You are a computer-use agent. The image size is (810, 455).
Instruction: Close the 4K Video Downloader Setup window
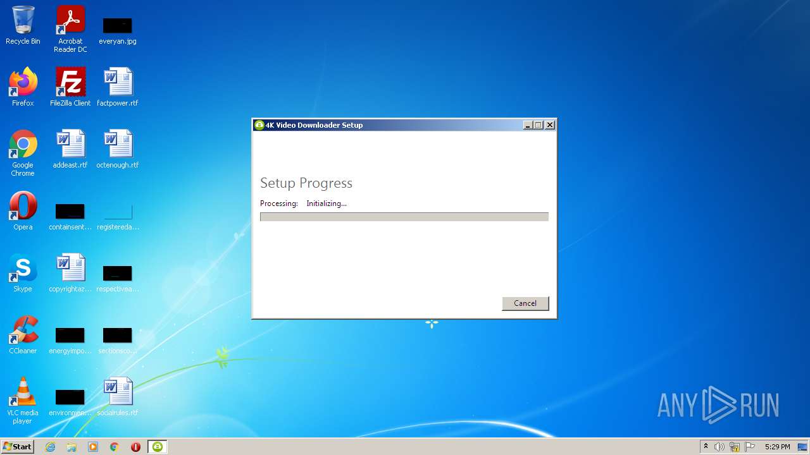[550, 125]
